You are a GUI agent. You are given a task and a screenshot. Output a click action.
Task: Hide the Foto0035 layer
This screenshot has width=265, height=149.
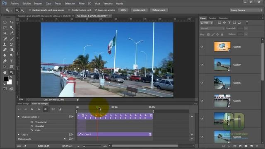tap(202, 101)
